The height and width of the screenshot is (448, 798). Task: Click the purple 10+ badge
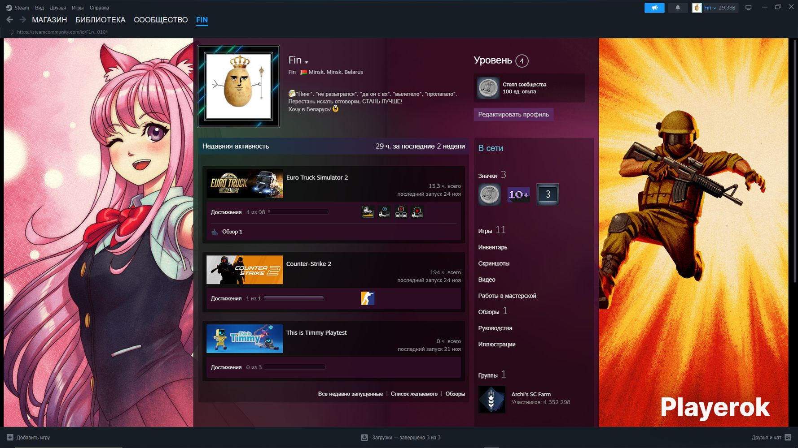(518, 194)
